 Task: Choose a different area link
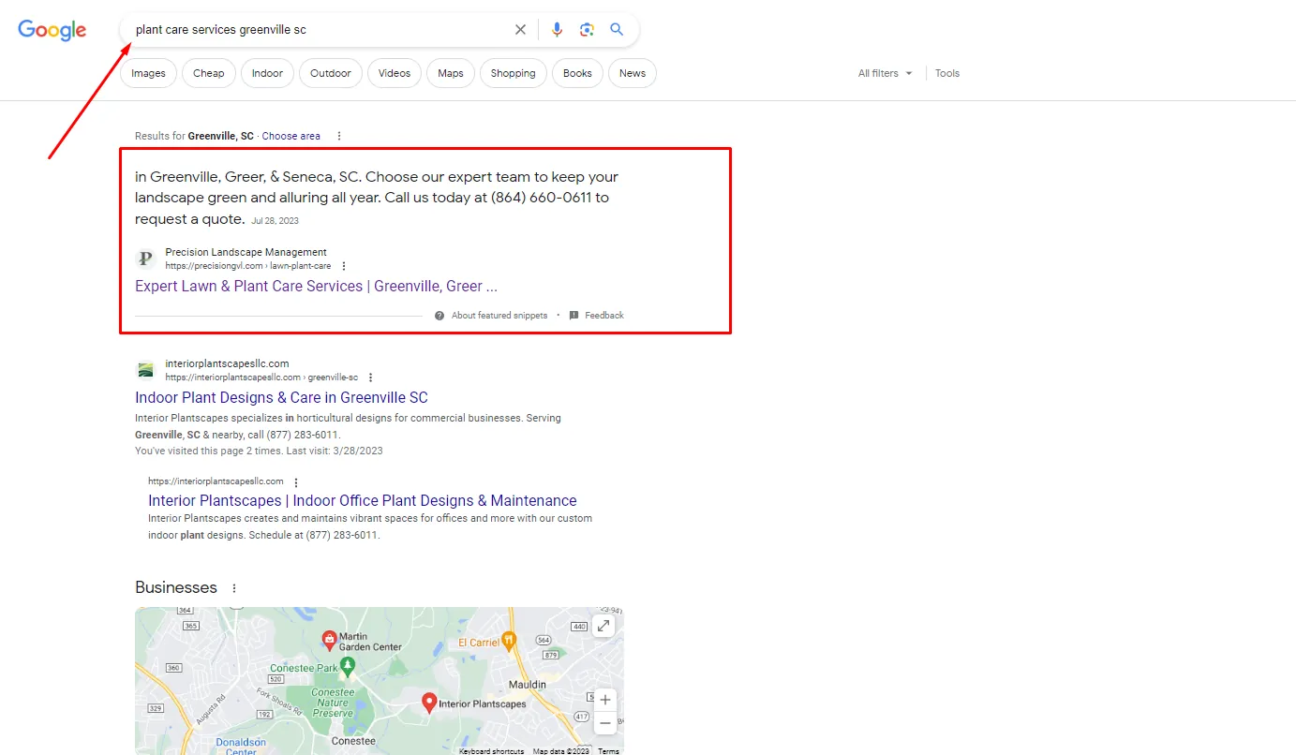click(x=290, y=136)
